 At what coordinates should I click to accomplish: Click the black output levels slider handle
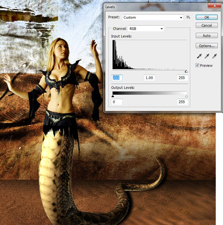[x=113, y=96]
